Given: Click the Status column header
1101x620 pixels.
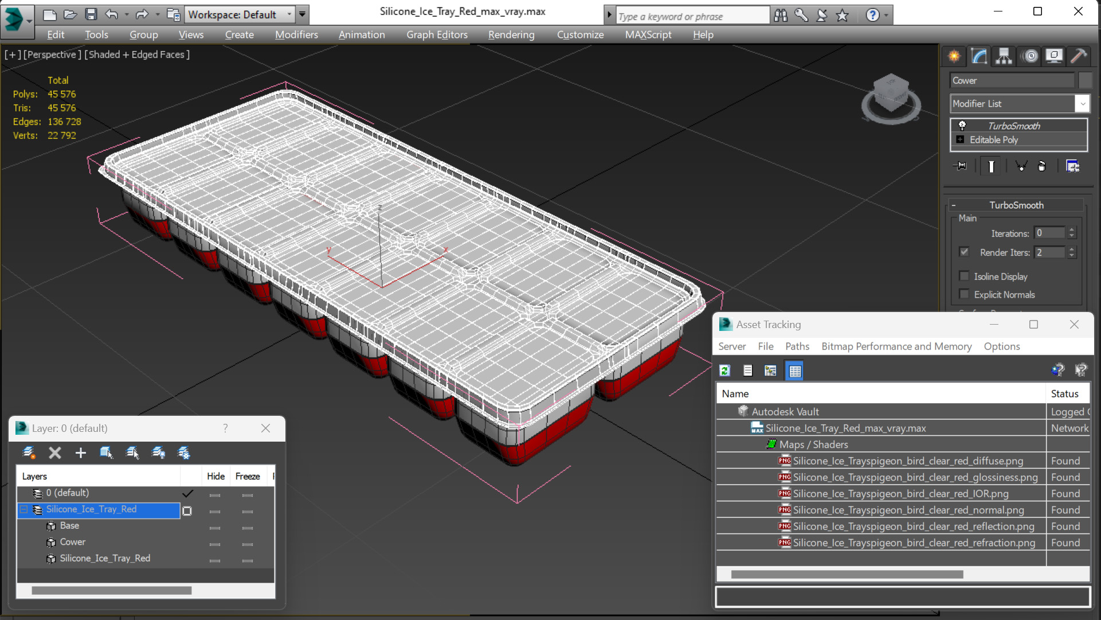Looking at the screenshot, I should click(1068, 393).
